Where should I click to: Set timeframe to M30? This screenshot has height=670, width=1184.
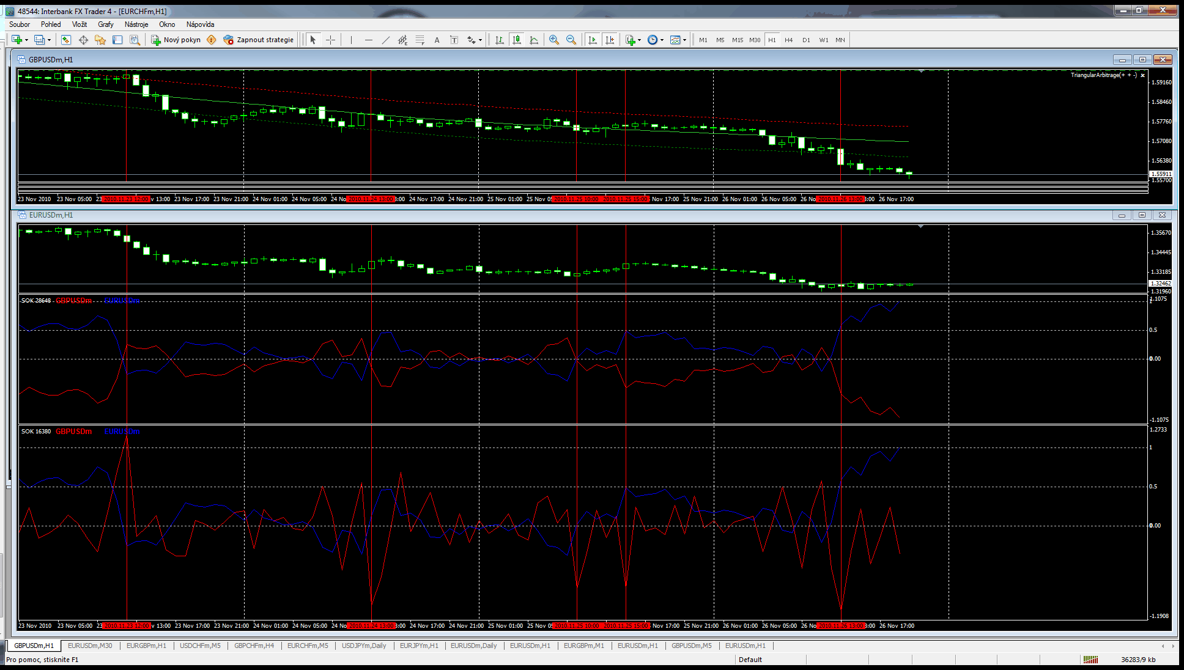pyautogui.click(x=755, y=40)
